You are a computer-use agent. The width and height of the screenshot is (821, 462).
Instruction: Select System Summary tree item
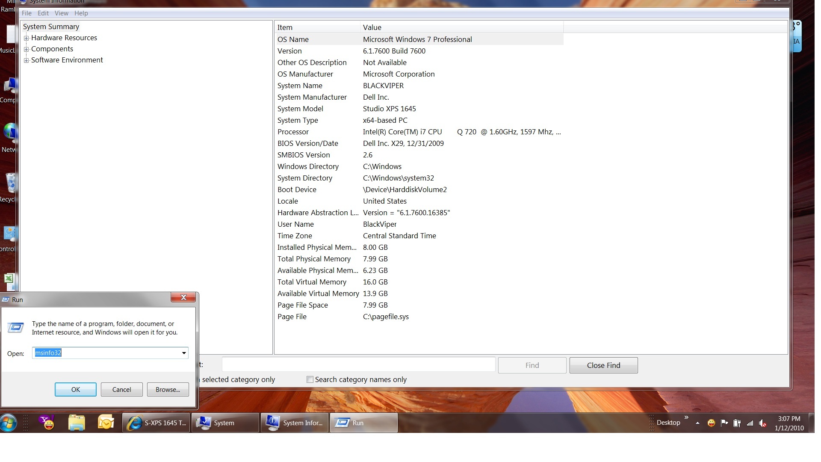click(51, 27)
